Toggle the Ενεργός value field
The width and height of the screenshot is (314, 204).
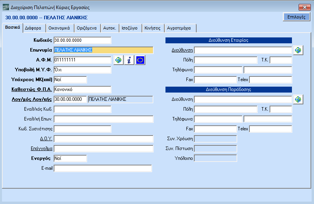point(70,158)
